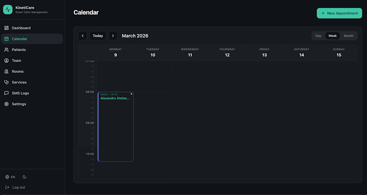Select the Wednesday 11 column header
Image resolution: width=367 pixels, height=195 pixels.
(x=190, y=53)
